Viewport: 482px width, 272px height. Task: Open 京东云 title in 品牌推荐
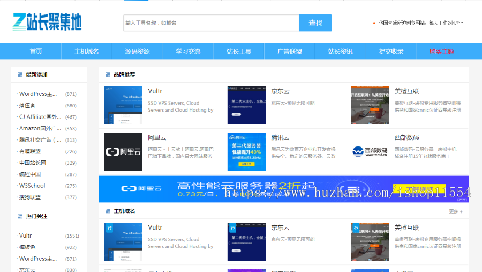coord(280,91)
